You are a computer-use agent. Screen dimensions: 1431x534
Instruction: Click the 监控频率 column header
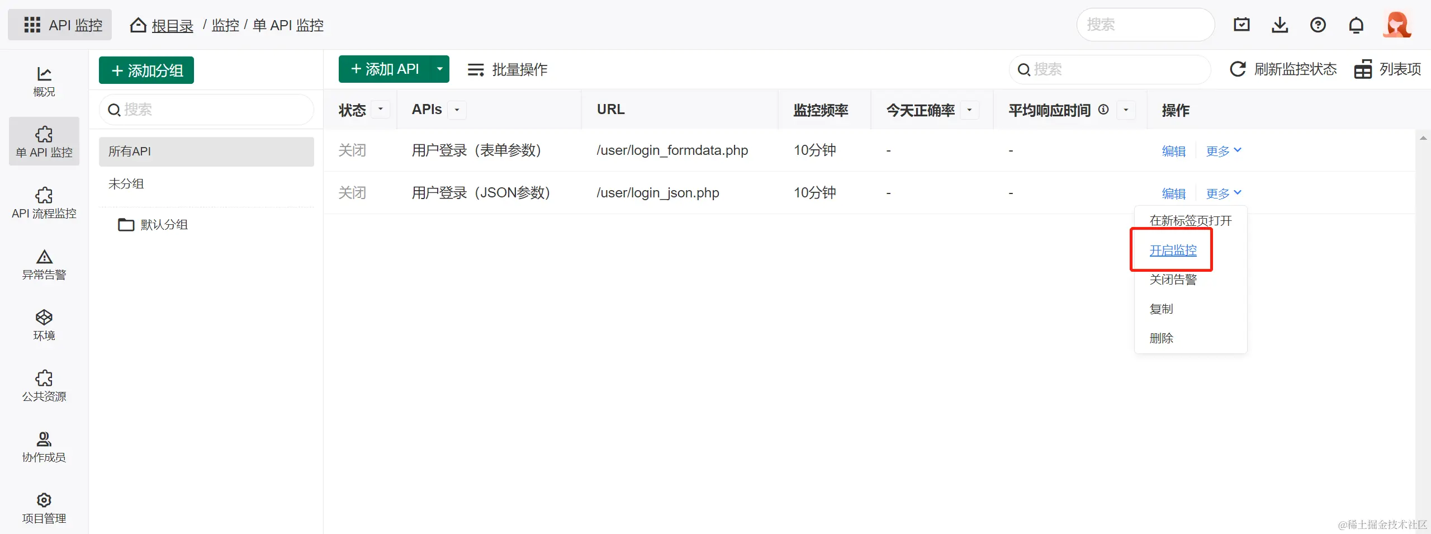tap(821, 110)
